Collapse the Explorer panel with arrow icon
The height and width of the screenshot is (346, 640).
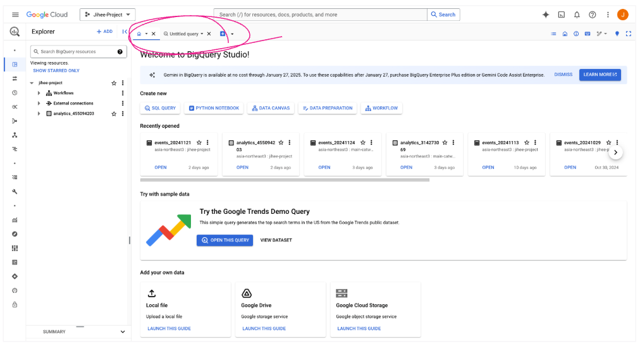point(125,32)
